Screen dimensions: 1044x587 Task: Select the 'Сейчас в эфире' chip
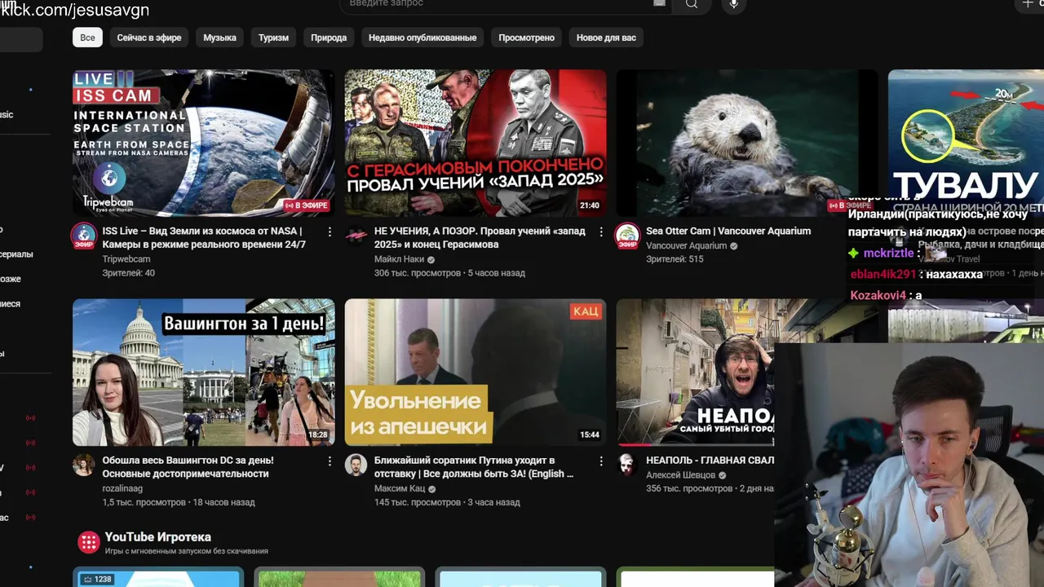[149, 38]
